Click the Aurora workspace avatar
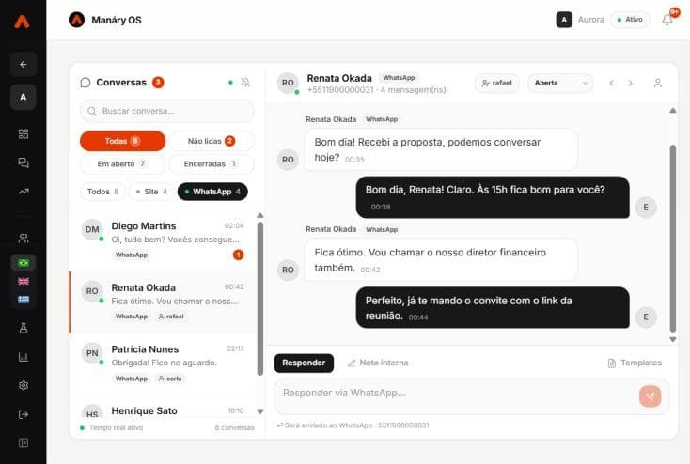This screenshot has height=464, width=690. (x=564, y=20)
